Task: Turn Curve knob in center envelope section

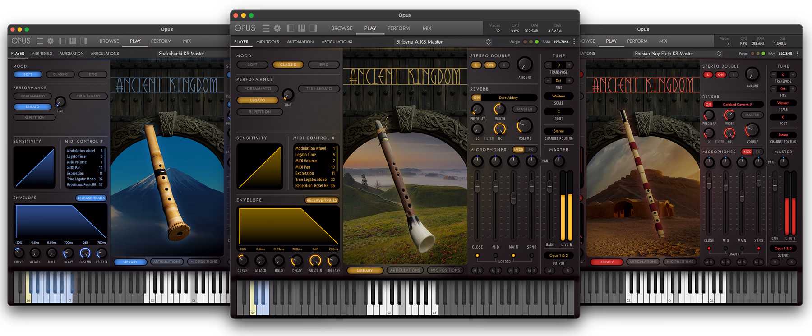Action: 242,260
